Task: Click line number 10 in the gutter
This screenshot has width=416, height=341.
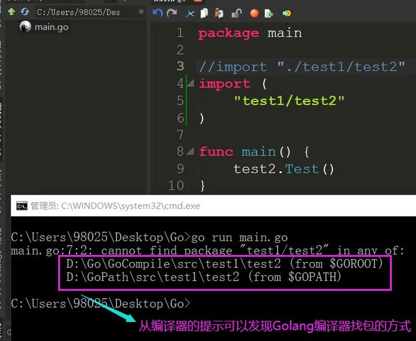Action: point(176,185)
